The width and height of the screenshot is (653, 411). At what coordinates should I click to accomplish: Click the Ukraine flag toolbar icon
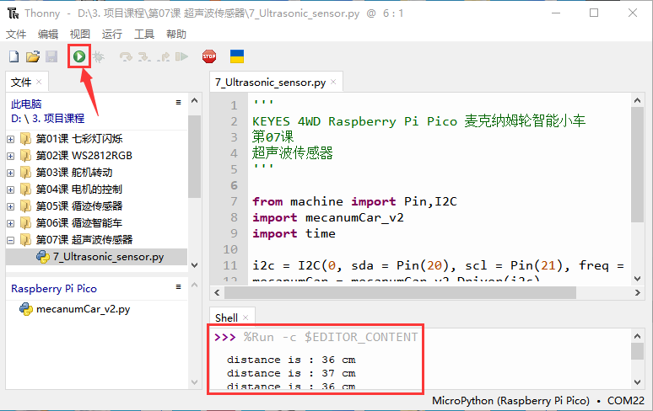coord(237,56)
